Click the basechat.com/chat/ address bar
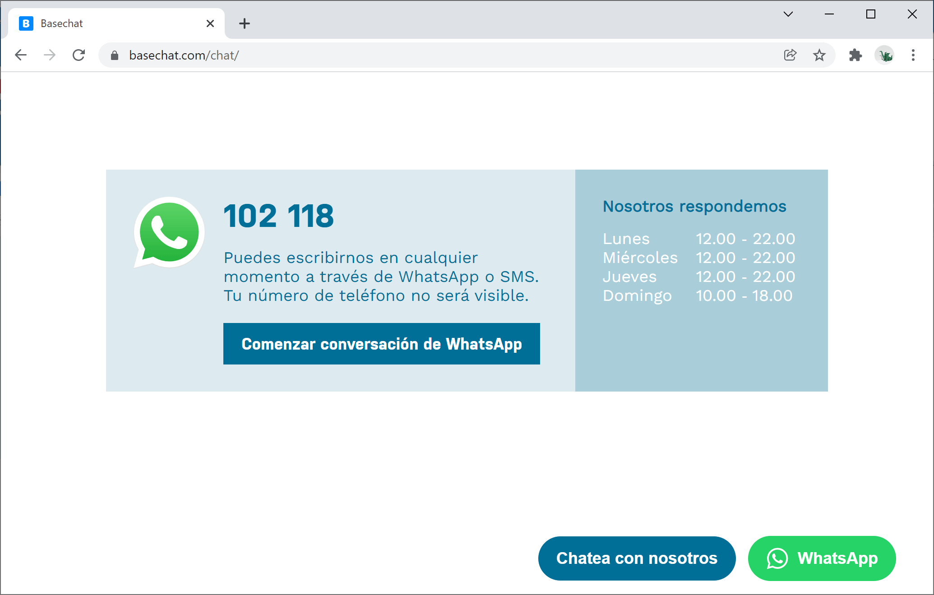The image size is (934, 595). [406, 55]
